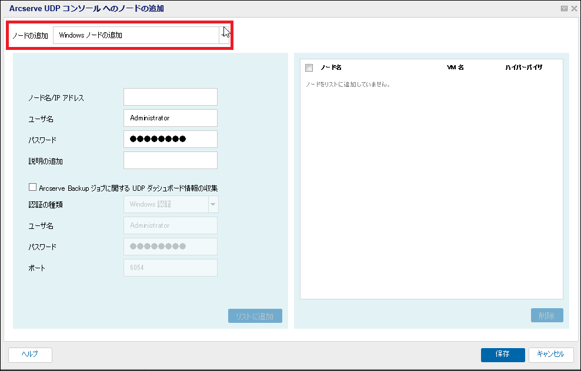This screenshot has height=371, width=581.
Task: Open the ヘルプ help button
Action: point(30,355)
